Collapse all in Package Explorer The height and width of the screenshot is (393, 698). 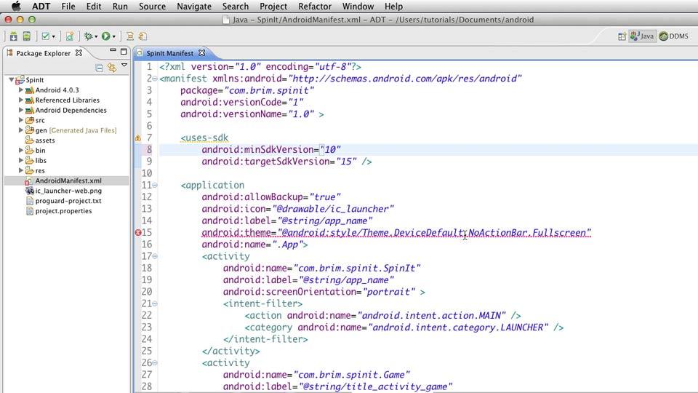pyautogui.click(x=100, y=68)
